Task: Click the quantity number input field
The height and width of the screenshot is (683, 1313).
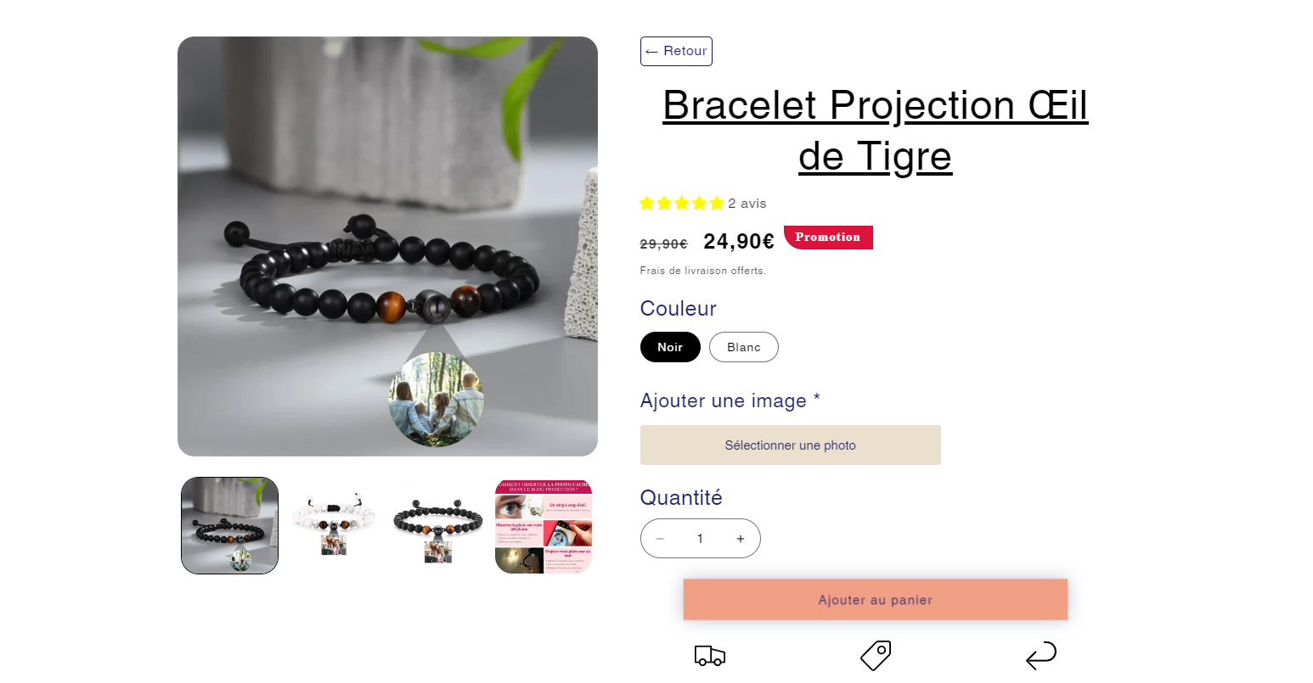Action: coord(700,539)
